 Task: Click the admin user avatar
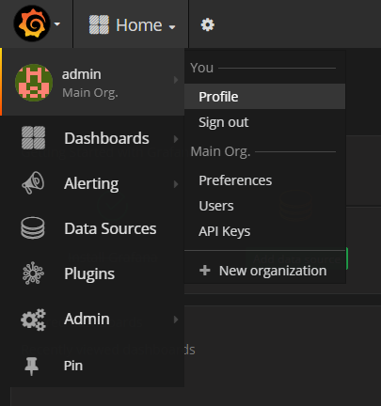(34, 83)
